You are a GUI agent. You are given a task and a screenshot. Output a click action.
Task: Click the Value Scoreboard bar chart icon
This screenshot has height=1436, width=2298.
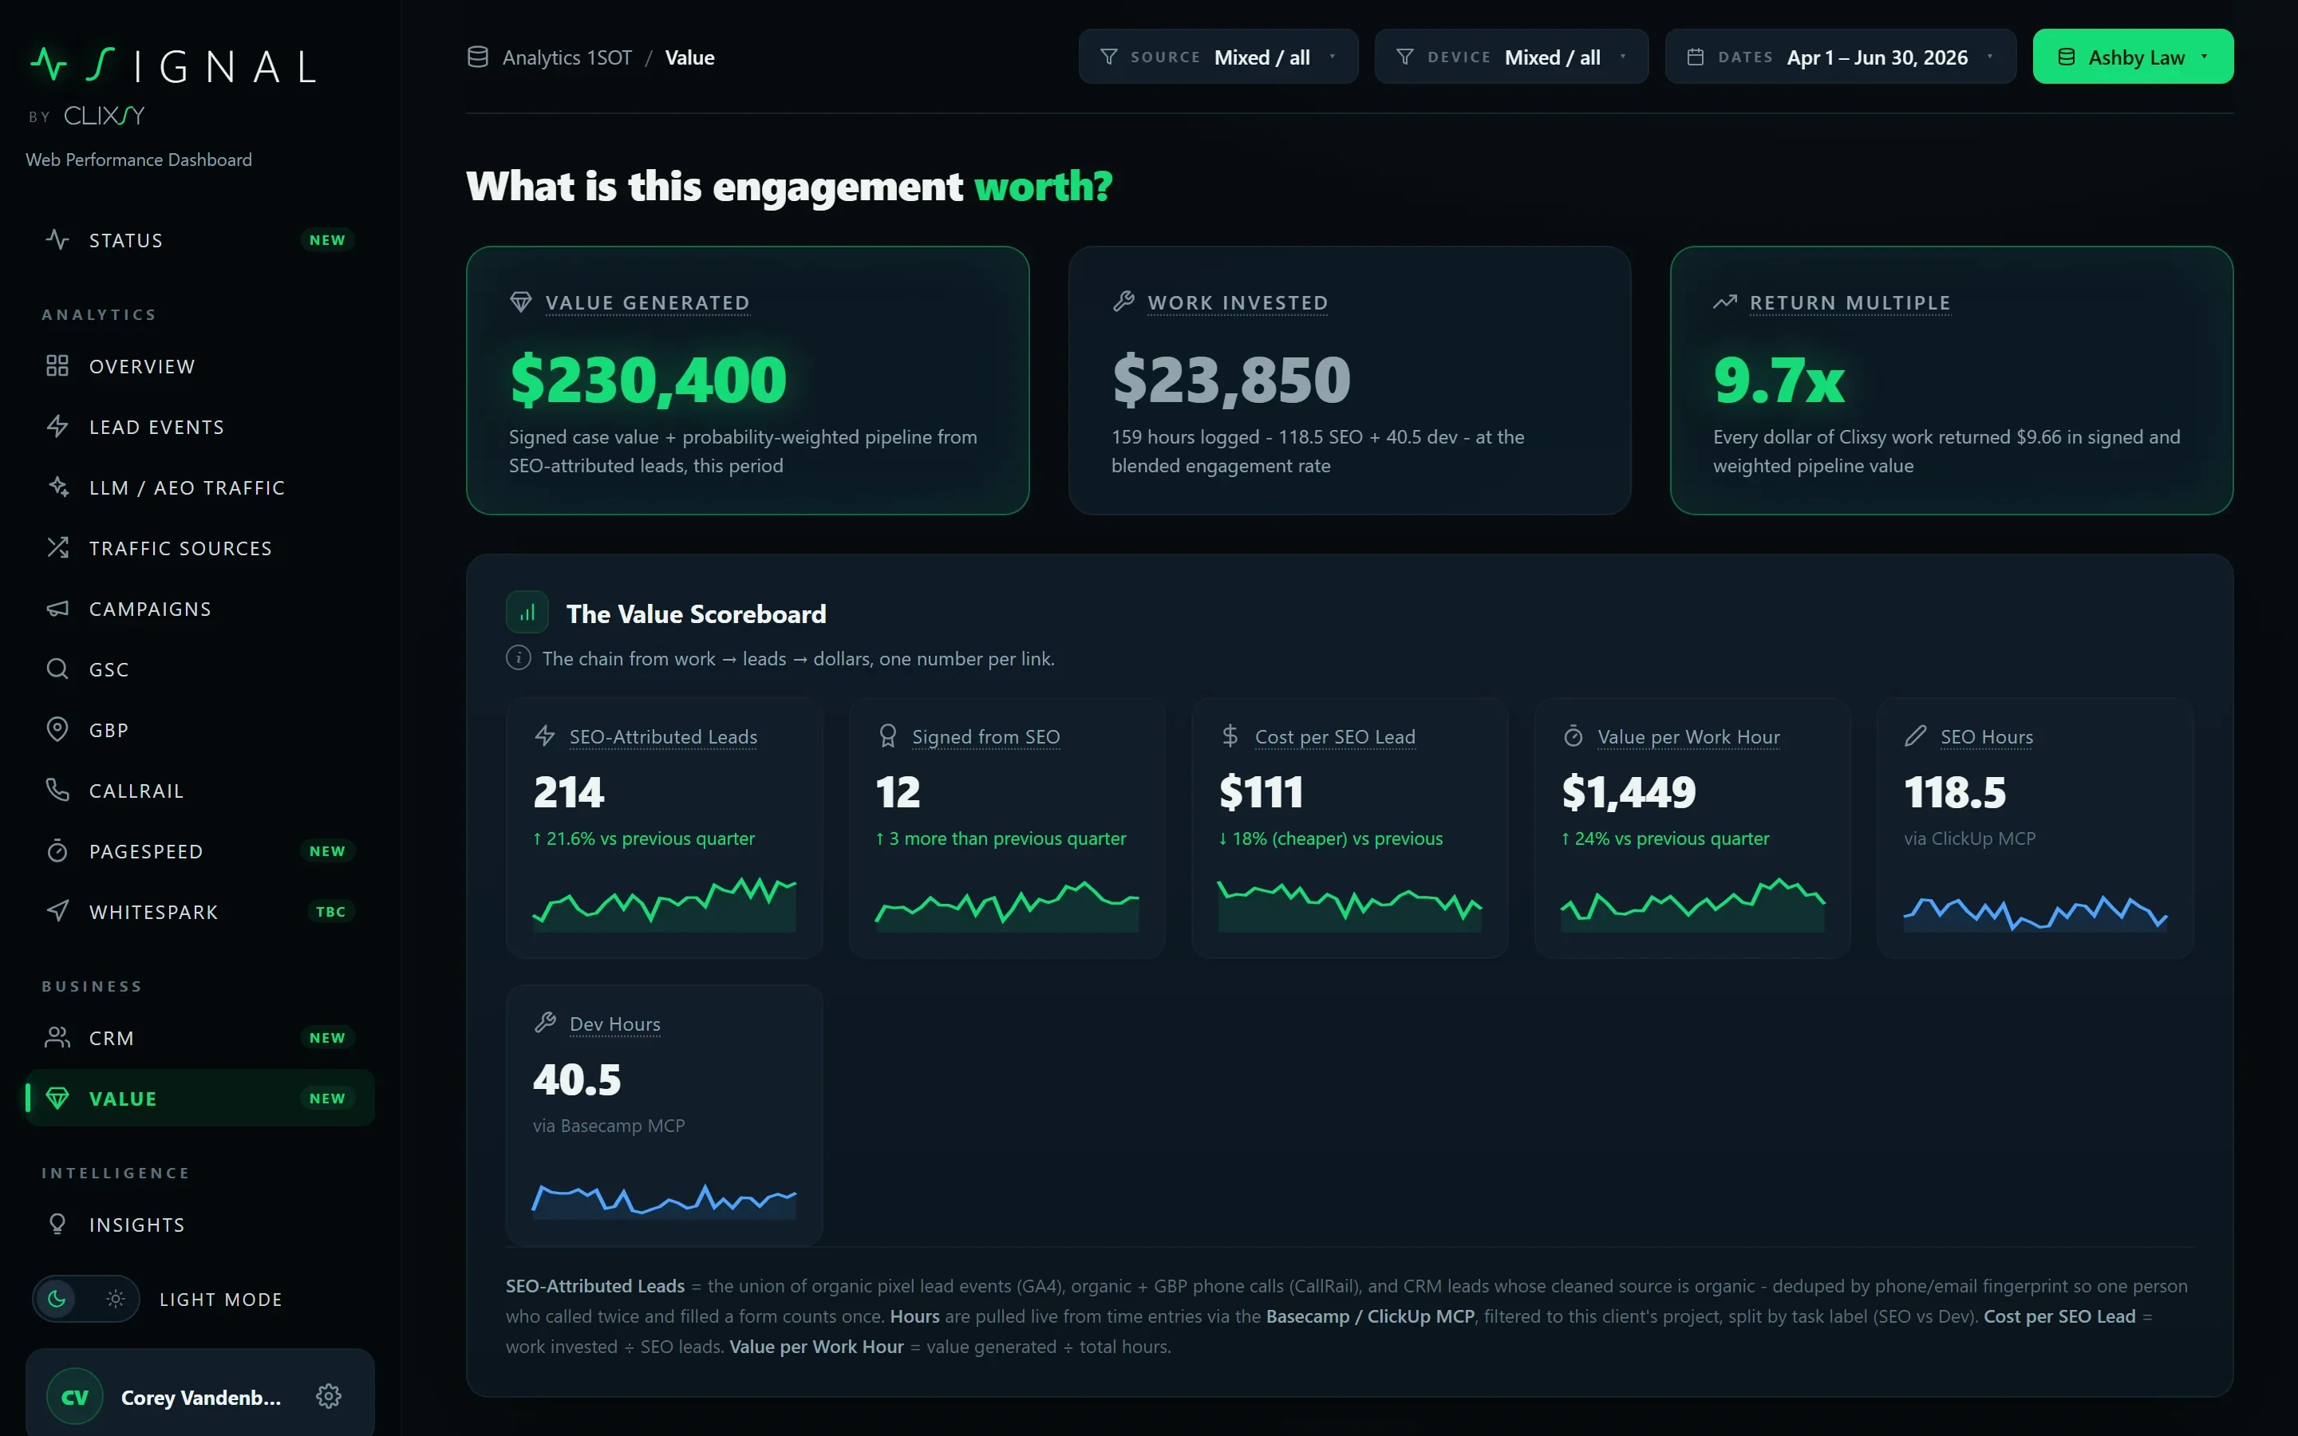coord(527,613)
